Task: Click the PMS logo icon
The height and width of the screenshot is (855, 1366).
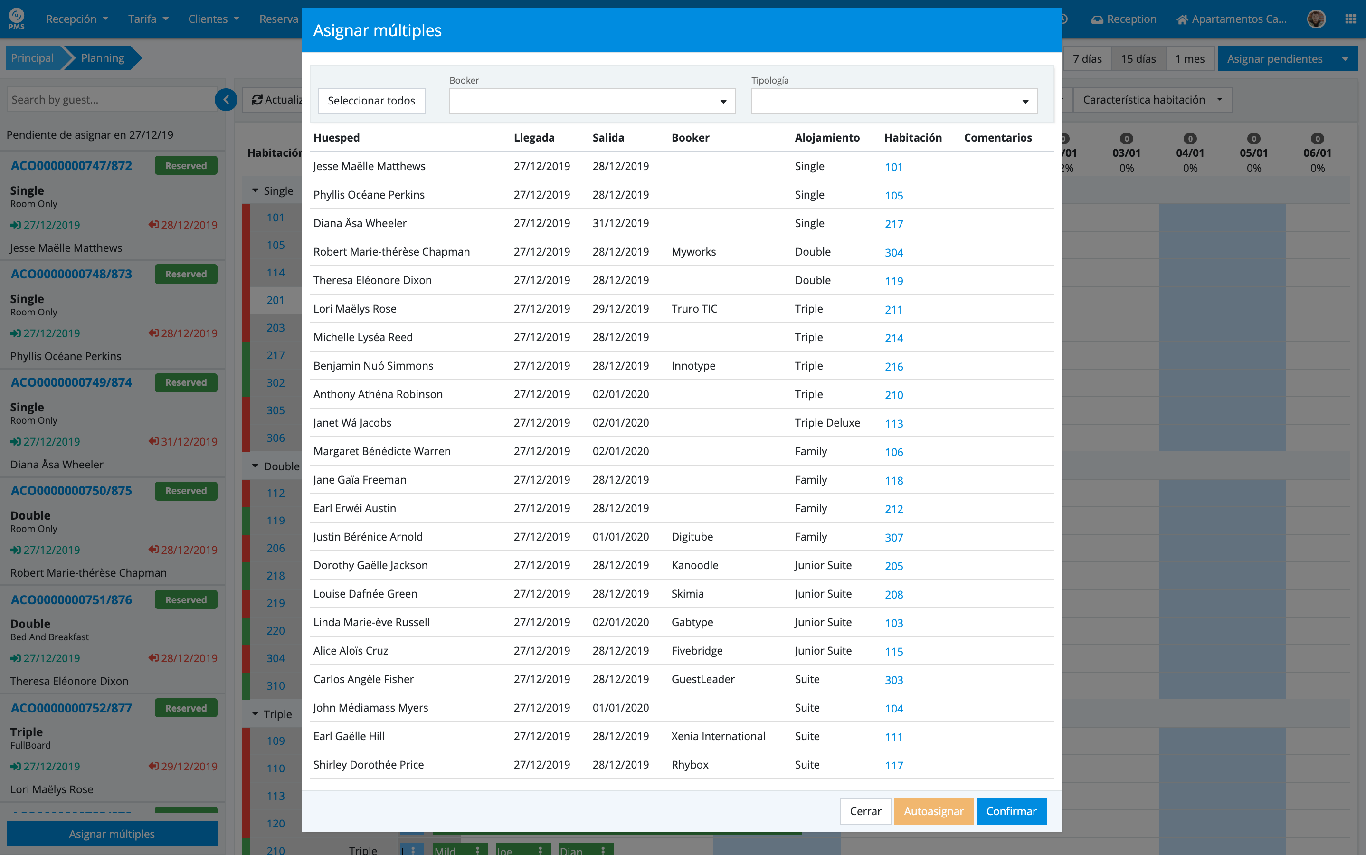Action: 17,19
